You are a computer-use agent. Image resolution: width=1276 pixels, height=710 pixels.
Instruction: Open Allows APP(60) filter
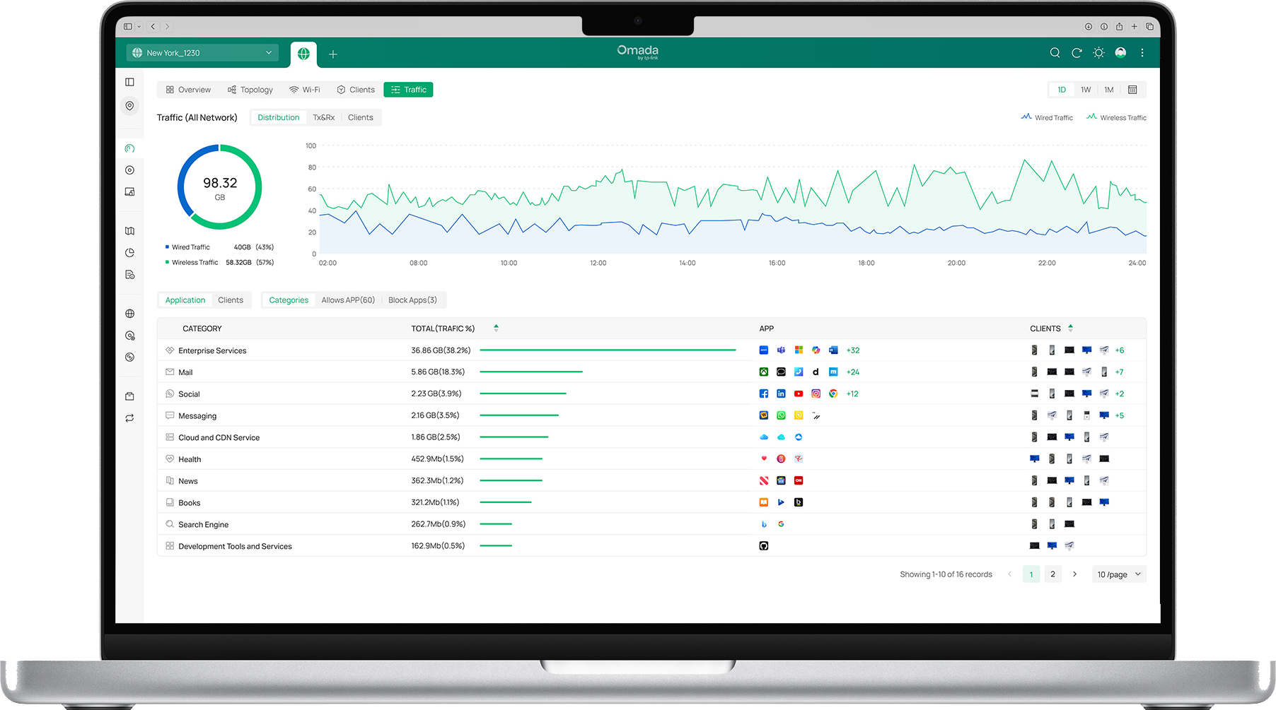tap(348, 300)
